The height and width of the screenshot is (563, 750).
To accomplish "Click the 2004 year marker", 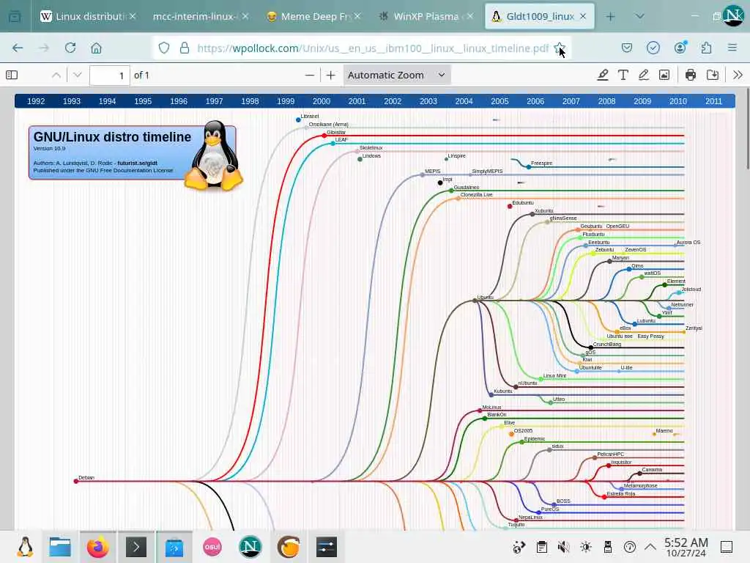I will coord(464,101).
